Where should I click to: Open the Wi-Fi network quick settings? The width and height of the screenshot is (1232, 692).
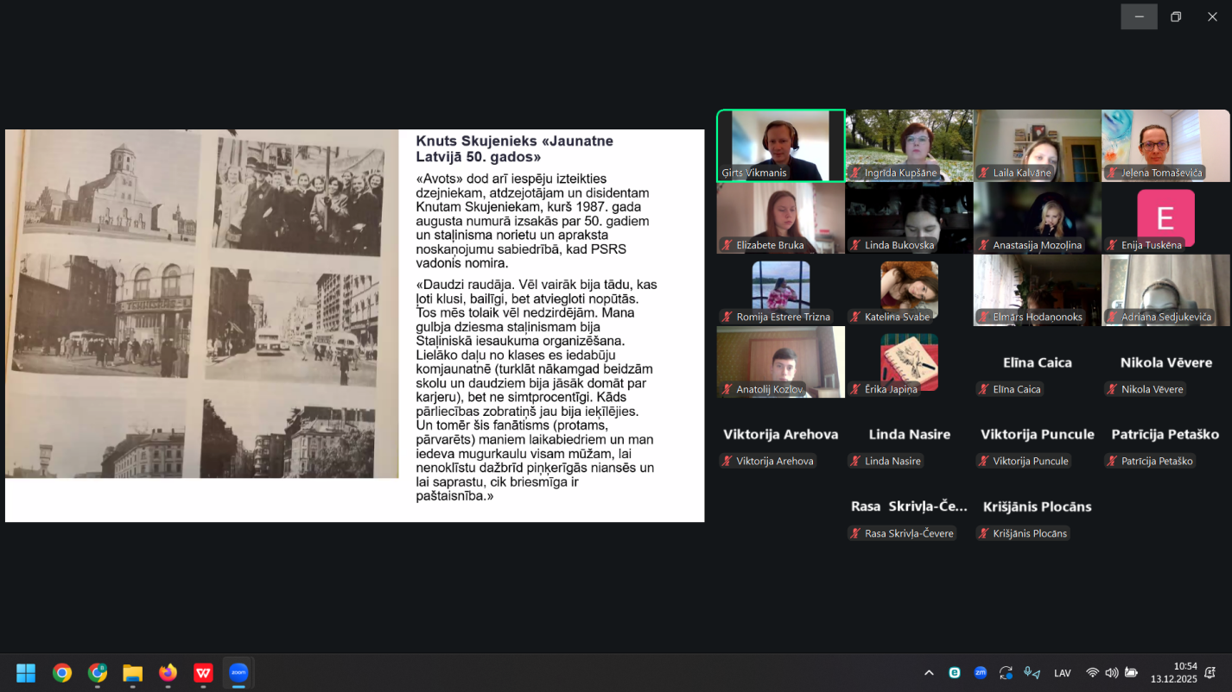pyautogui.click(x=1092, y=673)
